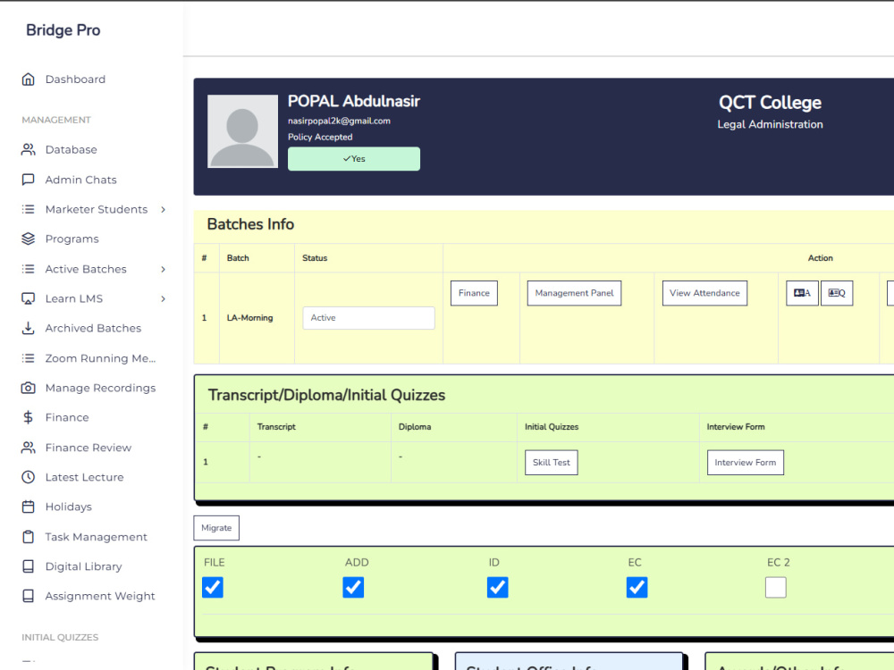The width and height of the screenshot is (894, 670).
Task: Click the Manage Recordings camera icon
Action: click(28, 388)
